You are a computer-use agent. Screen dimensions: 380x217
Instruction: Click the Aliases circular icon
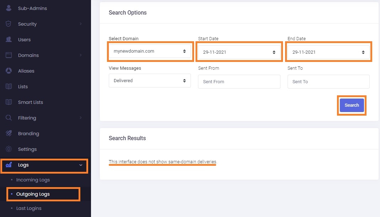(x=9, y=70)
